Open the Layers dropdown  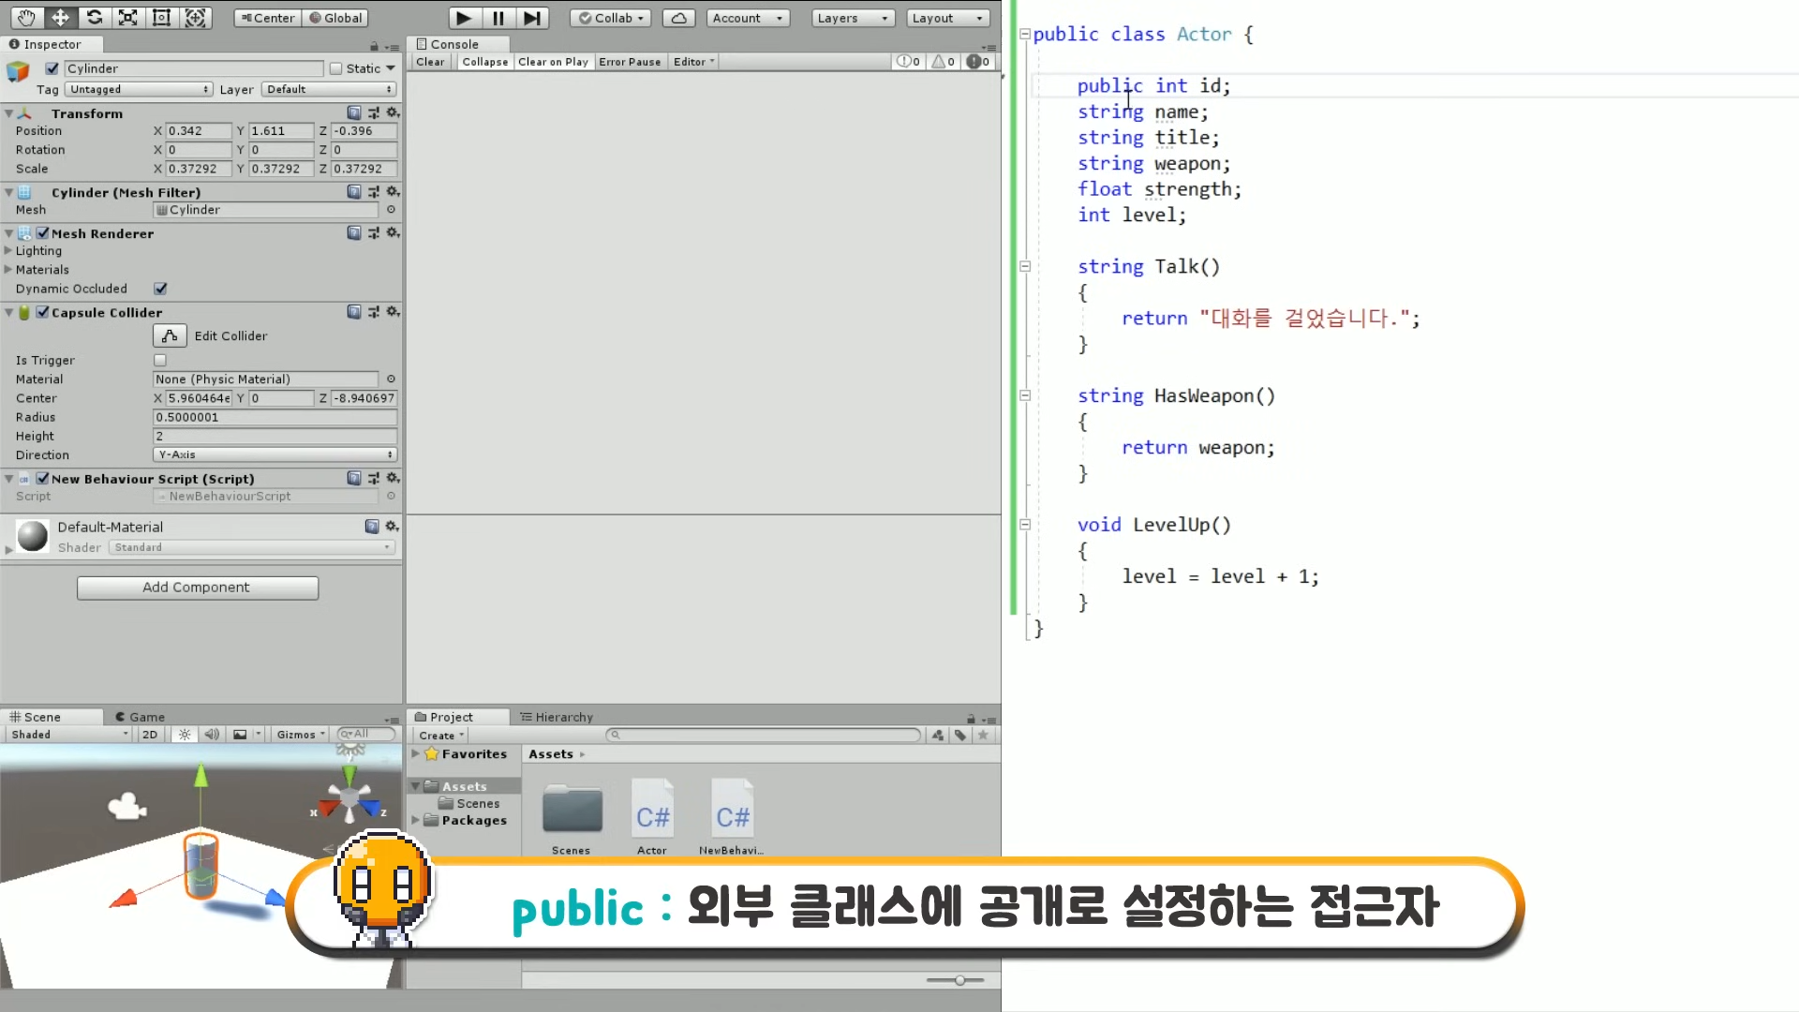tap(851, 18)
